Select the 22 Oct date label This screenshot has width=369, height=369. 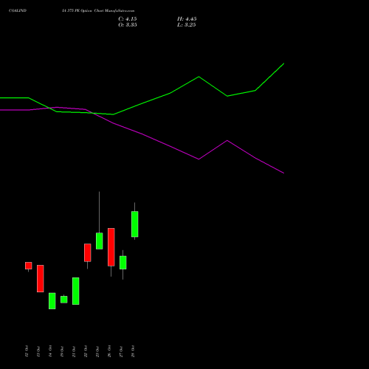pyautogui.click(x=86, y=351)
